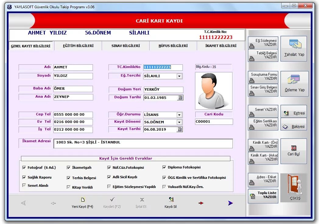Click the Cari Kodu C00001 field
Screen dimensions: 319x224
click(214, 122)
